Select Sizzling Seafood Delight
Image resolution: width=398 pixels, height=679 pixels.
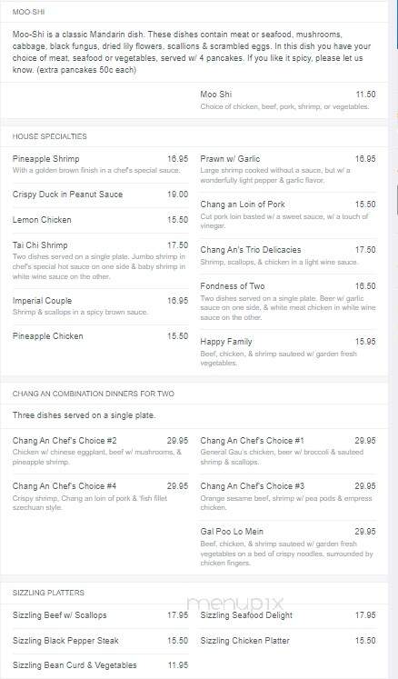tap(287, 615)
